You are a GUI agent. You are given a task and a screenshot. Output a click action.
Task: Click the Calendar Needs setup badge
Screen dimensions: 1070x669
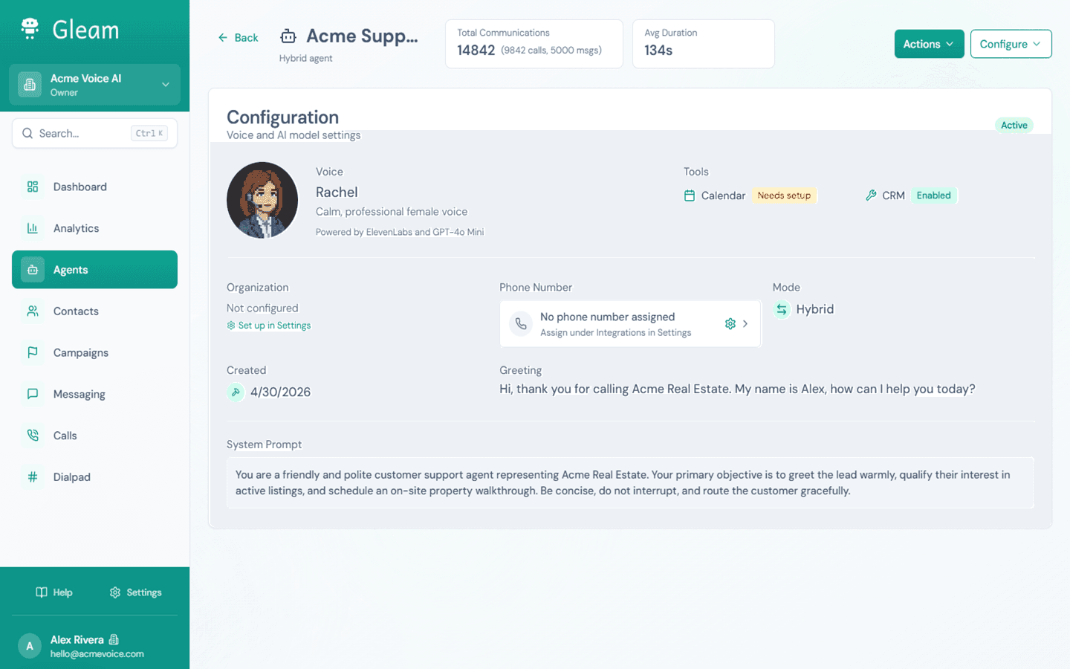(x=784, y=195)
